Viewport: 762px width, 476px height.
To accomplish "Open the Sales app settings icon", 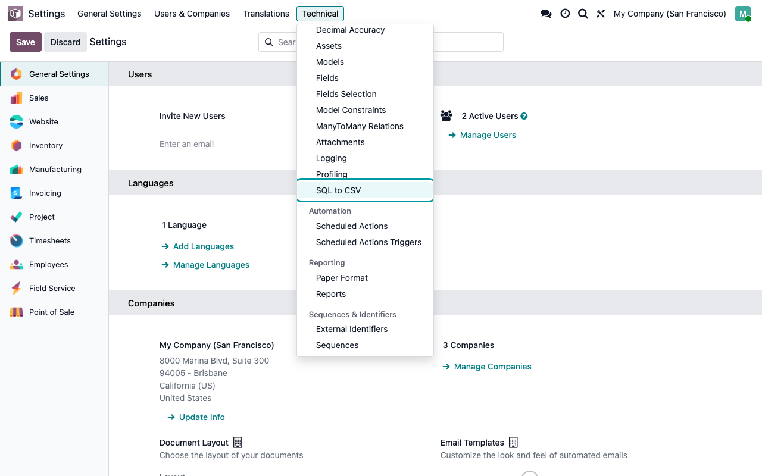I will (x=17, y=98).
